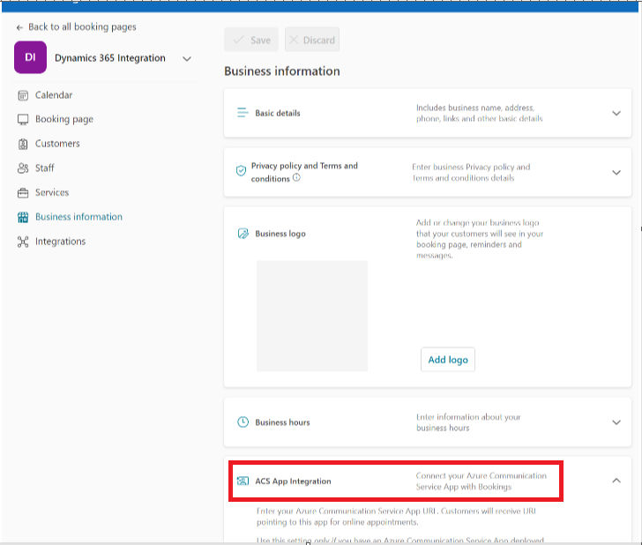Click the info icon beside conditions
This screenshot has width=642, height=545.
click(296, 178)
